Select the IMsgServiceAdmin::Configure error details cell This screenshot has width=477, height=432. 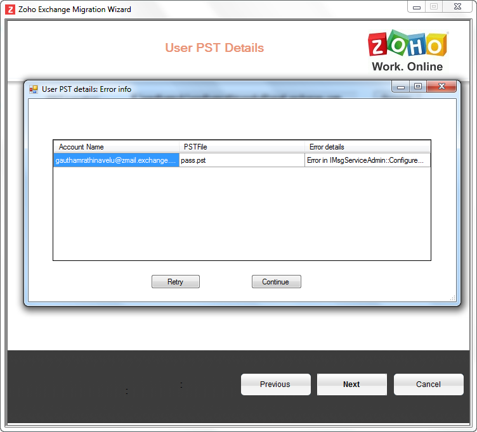[367, 160]
